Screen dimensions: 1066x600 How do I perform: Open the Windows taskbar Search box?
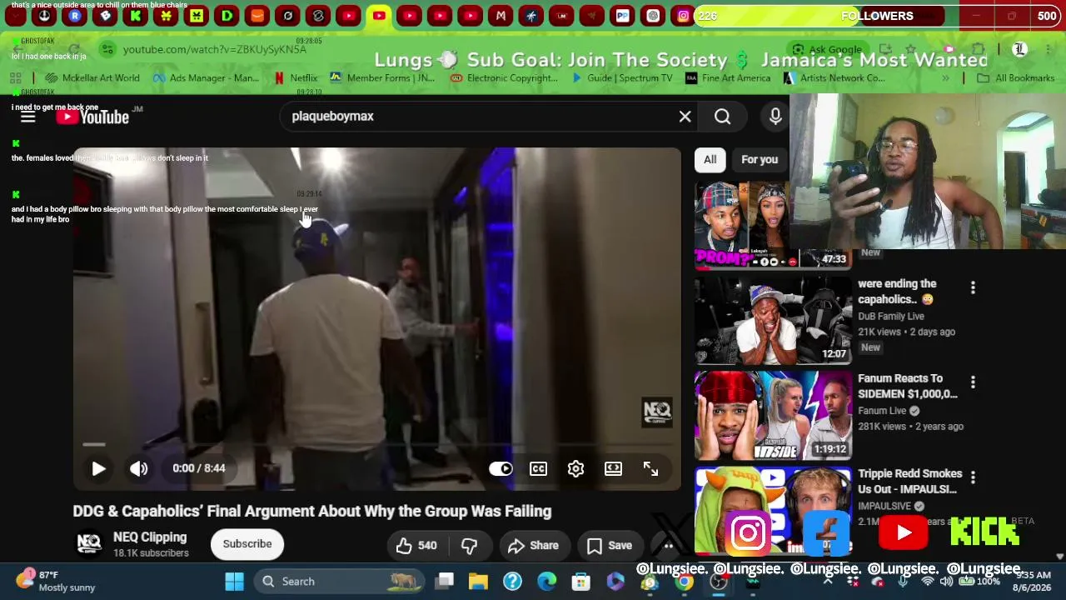338,582
